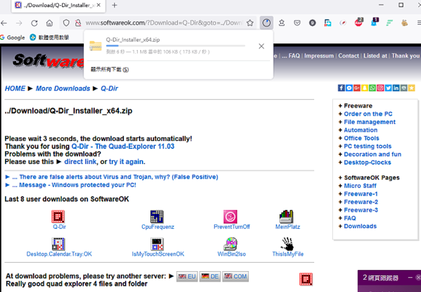Viewport: 421px width, 292px height.
Task: Choose the EU download server
Action: [187, 276]
